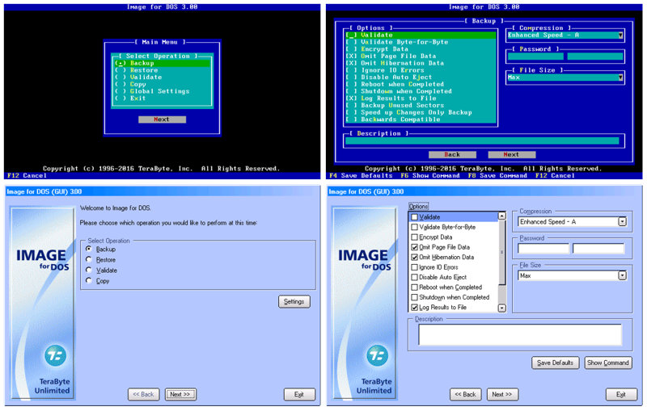Image resolution: width=647 pixels, height=411 pixels.
Task: Check Ignore IO Errors in GUI options
Action: 414,267
